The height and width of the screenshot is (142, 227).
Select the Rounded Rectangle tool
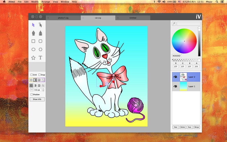(x=41, y=41)
